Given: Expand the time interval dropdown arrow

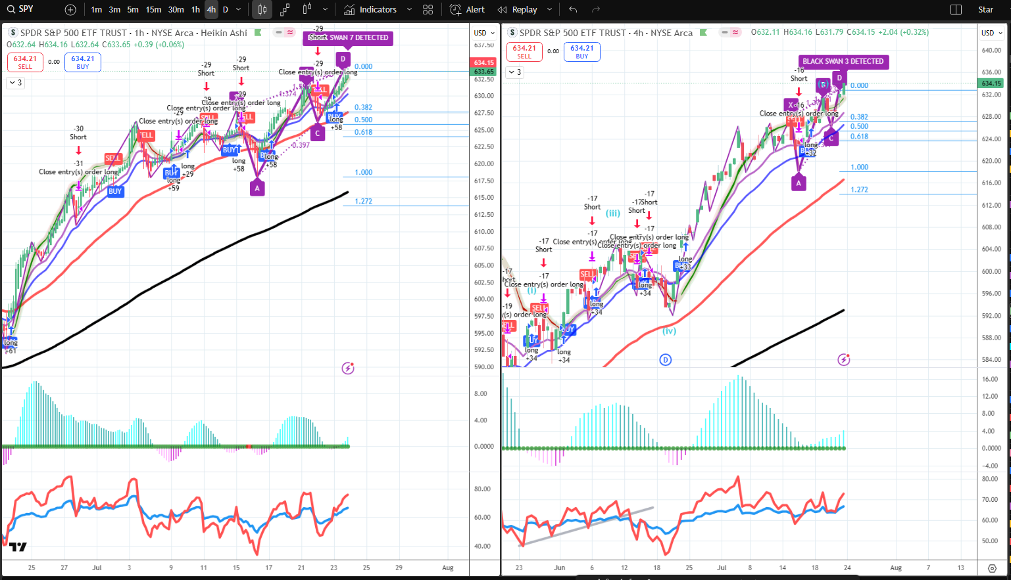Looking at the screenshot, I should (238, 10).
